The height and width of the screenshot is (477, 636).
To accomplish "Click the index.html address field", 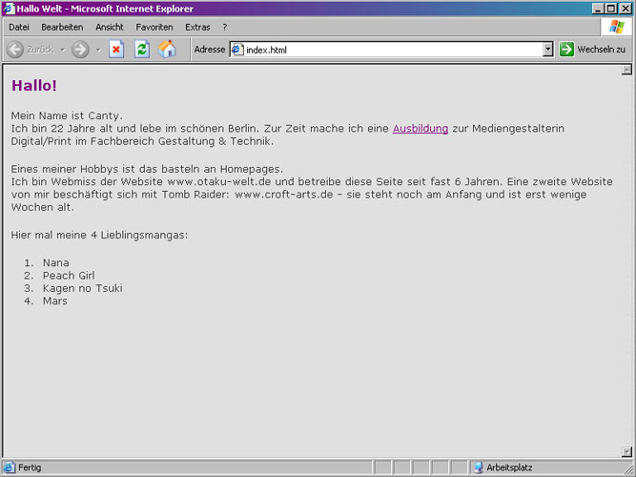I will point(391,50).
